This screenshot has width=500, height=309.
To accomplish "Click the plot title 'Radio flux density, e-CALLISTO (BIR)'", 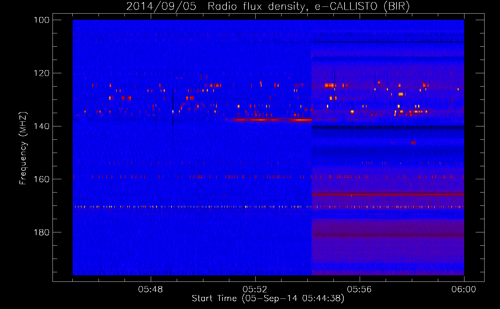I will tap(308, 6).
